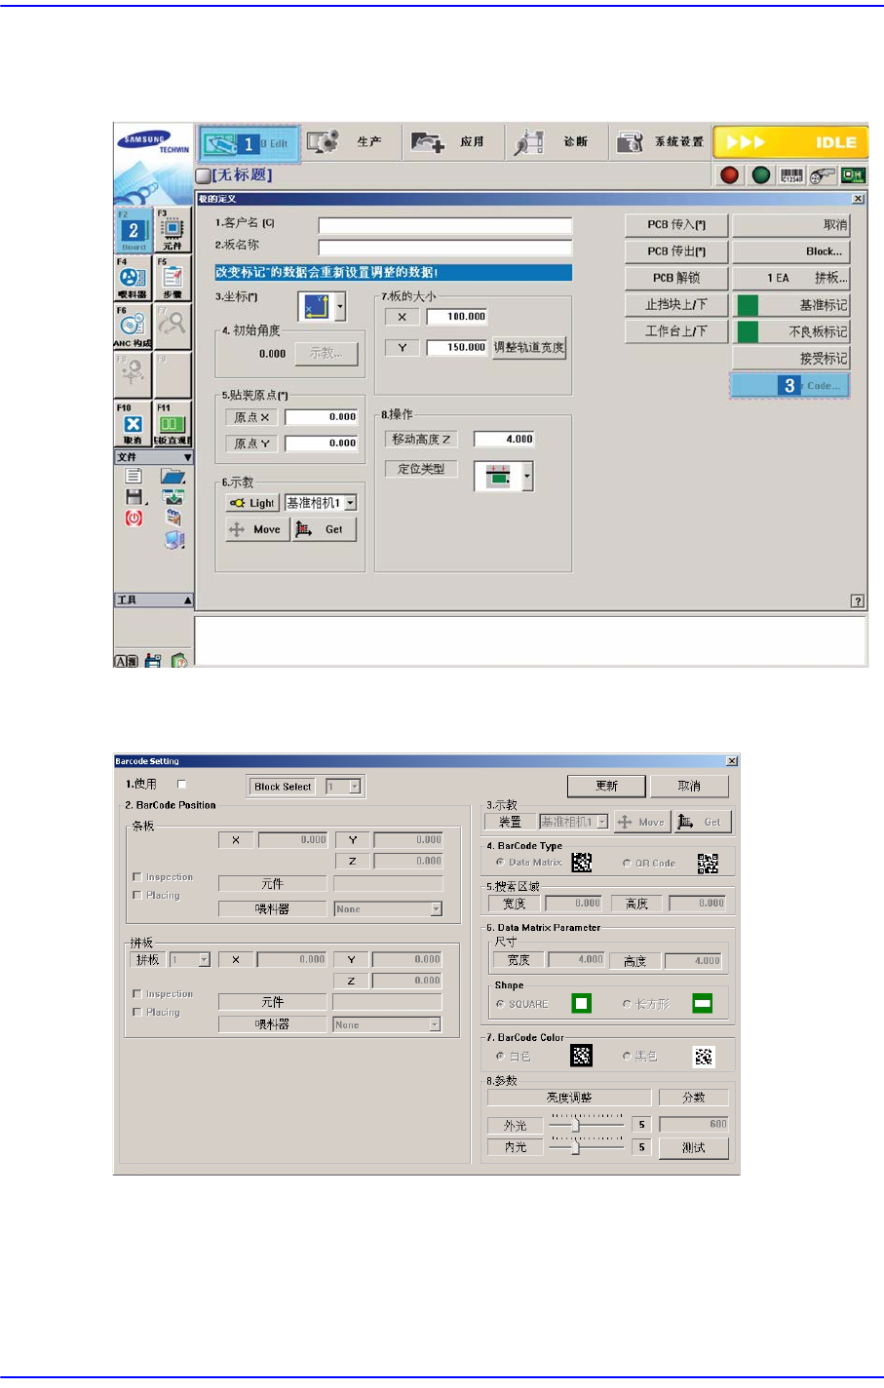Click the 调整轨道宽度 button

click(x=529, y=347)
